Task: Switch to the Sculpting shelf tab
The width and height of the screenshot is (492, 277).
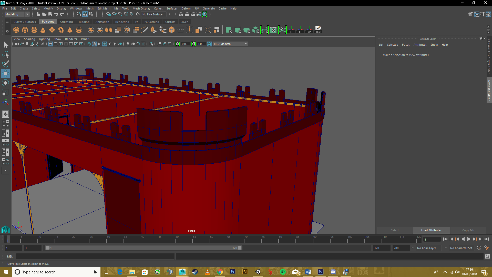Action: click(x=66, y=22)
